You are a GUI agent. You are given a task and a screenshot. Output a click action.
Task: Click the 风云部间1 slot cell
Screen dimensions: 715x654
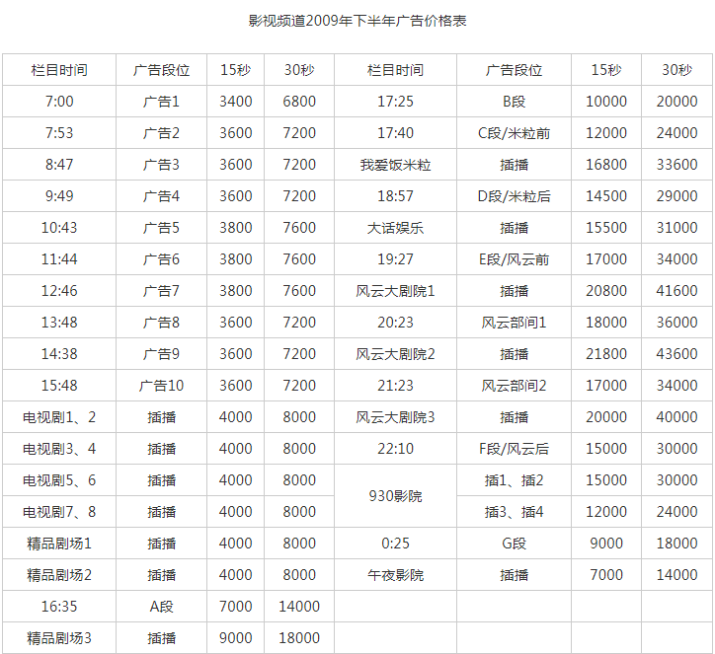(x=514, y=322)
